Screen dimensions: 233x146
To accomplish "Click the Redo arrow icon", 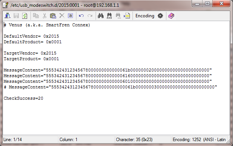I will 90,15.
